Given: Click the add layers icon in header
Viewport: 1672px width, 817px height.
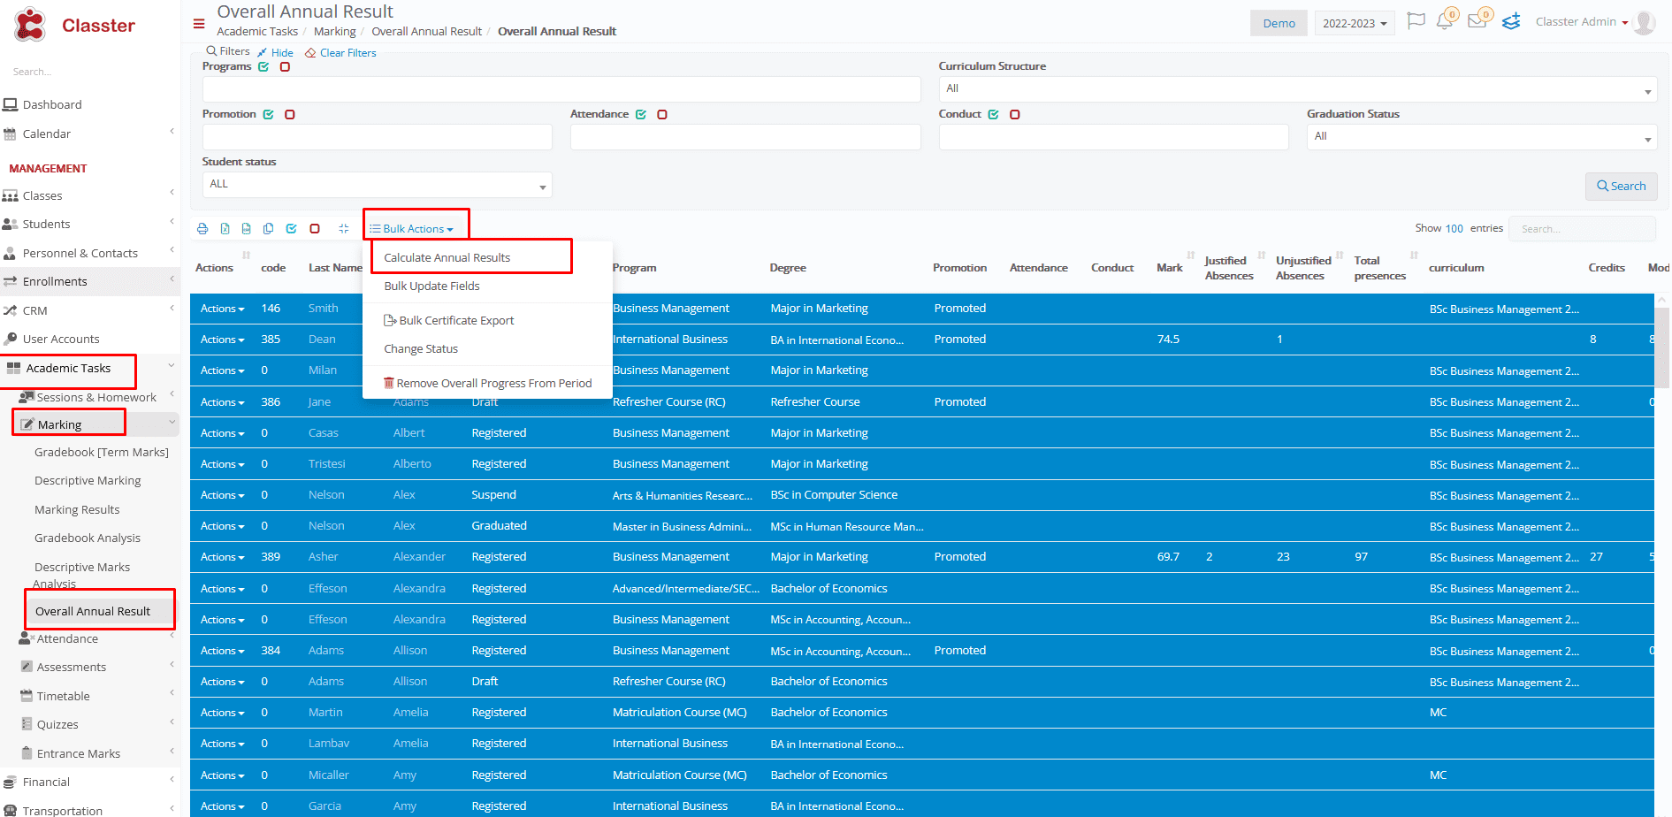Looking at the screenshot, I should (1511, 21).
